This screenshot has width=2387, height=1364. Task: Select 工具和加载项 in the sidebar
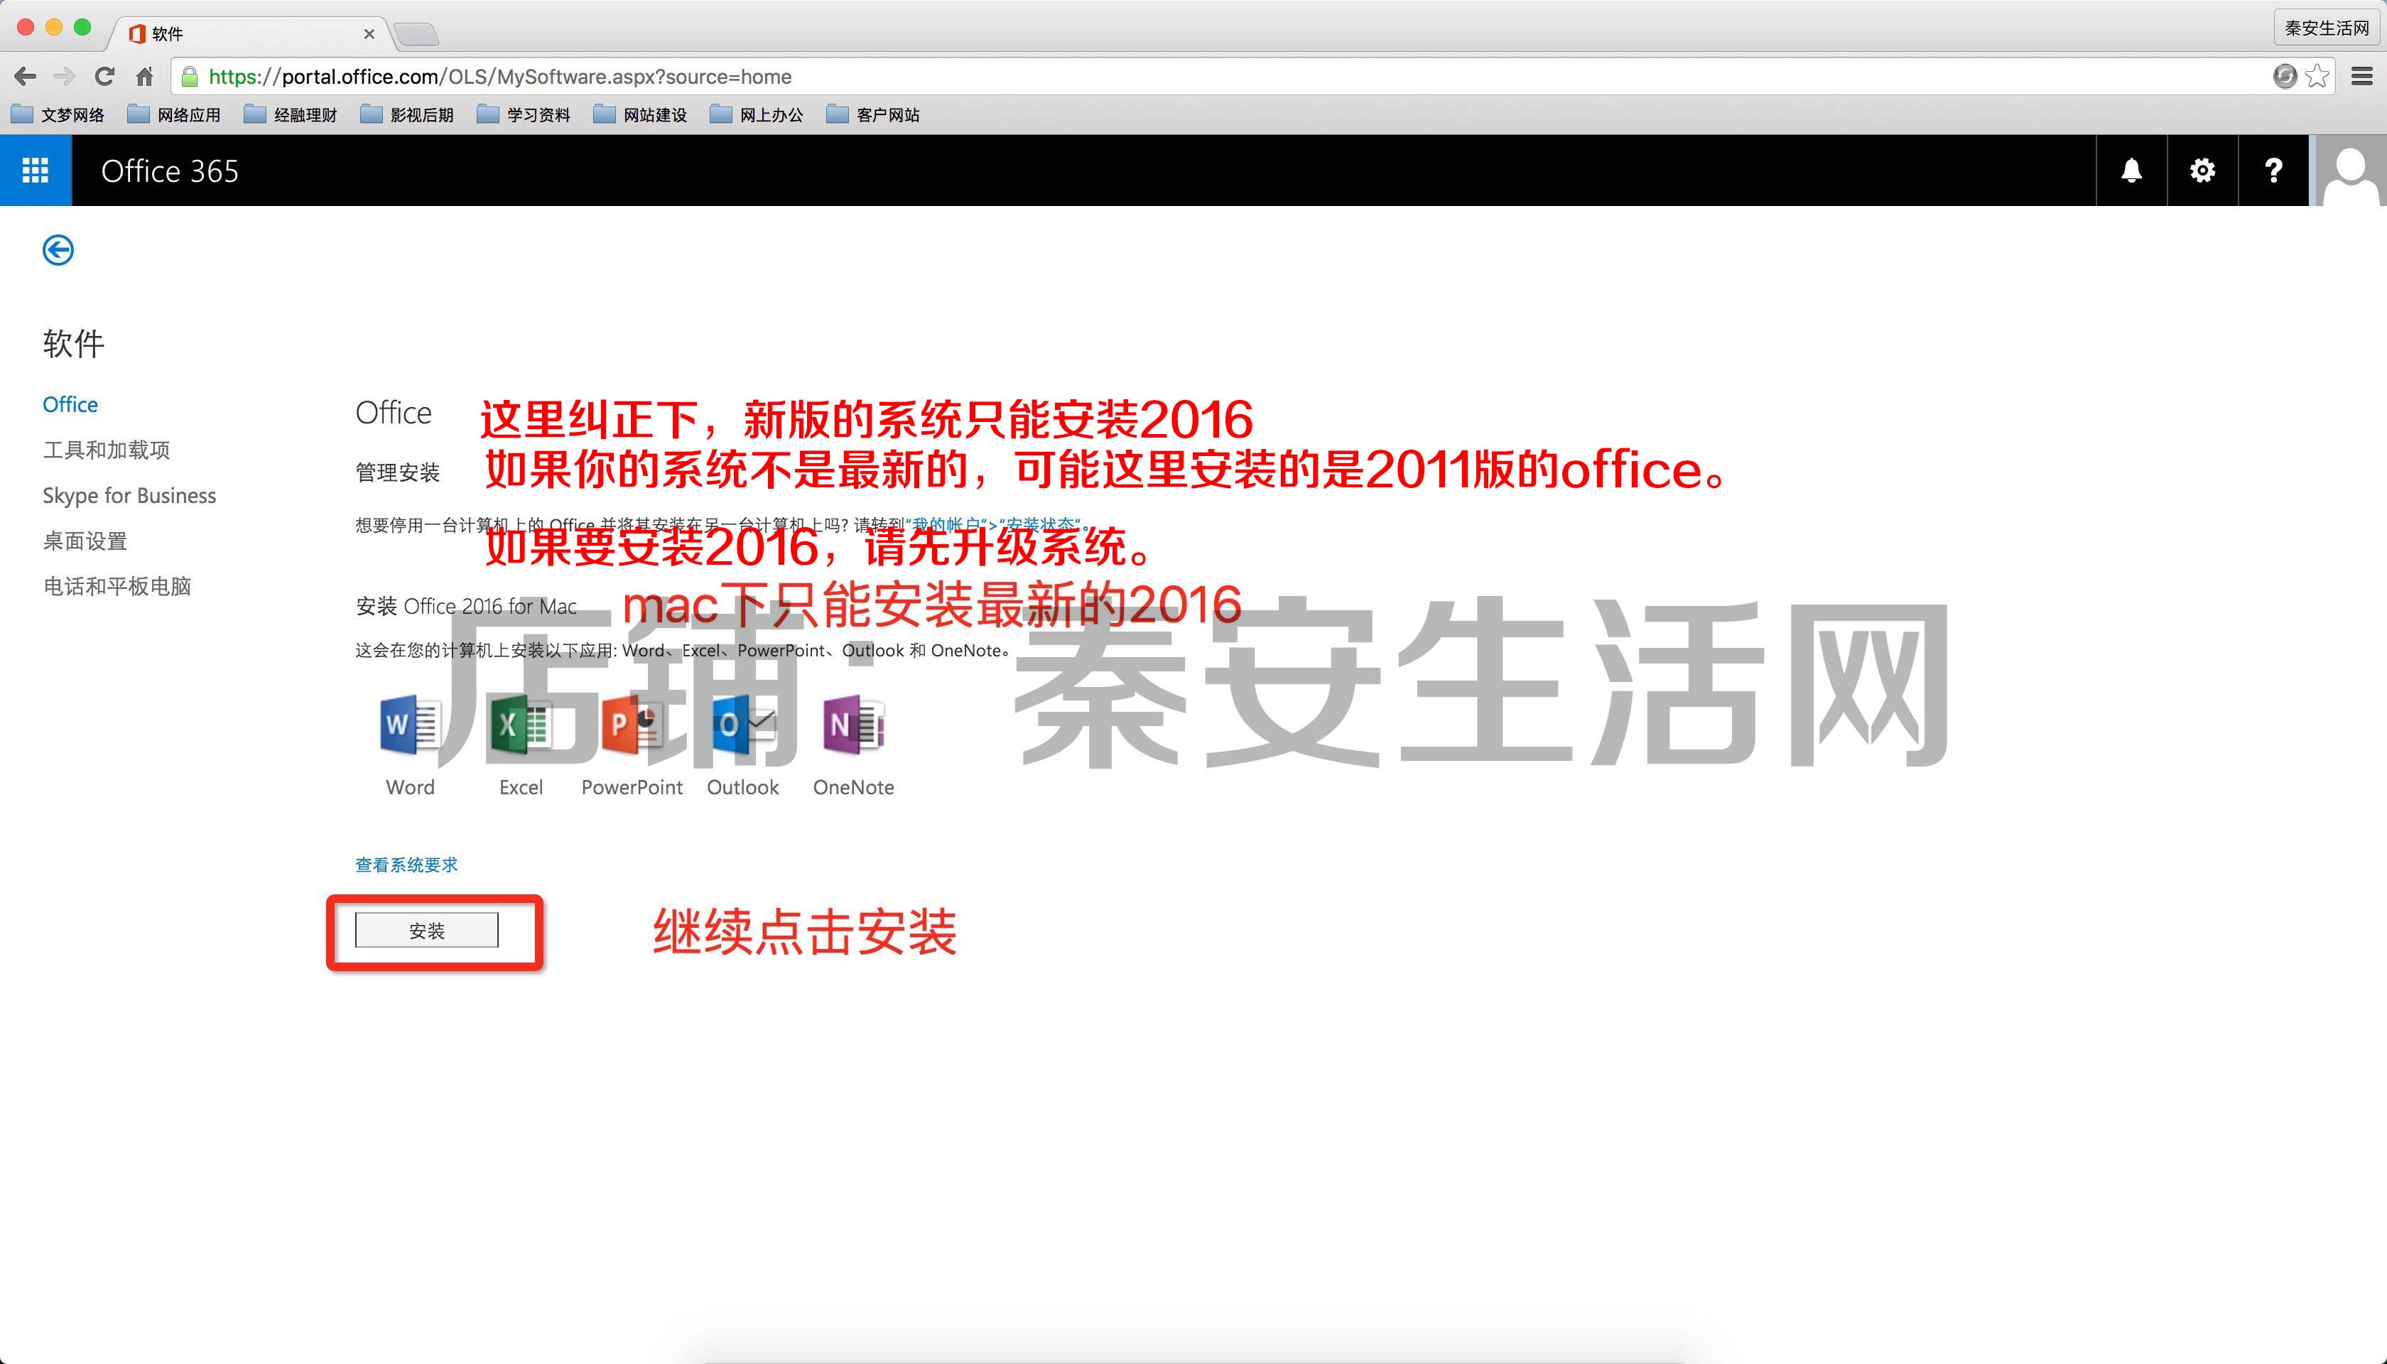click(x=107, y=450)
